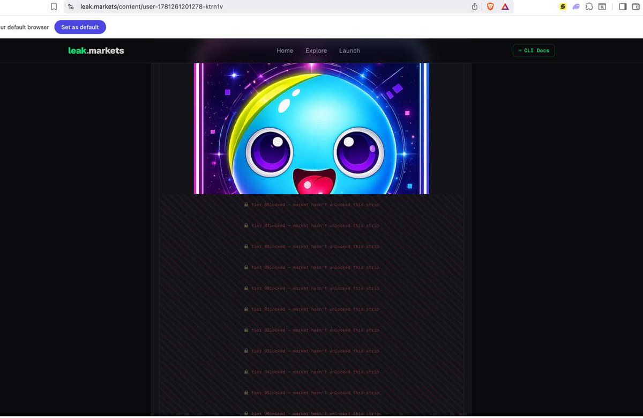This screenshot has height=418, width=643.
Task: Select the 'tier 93 locked' strip text
Action: pos(315,351)
